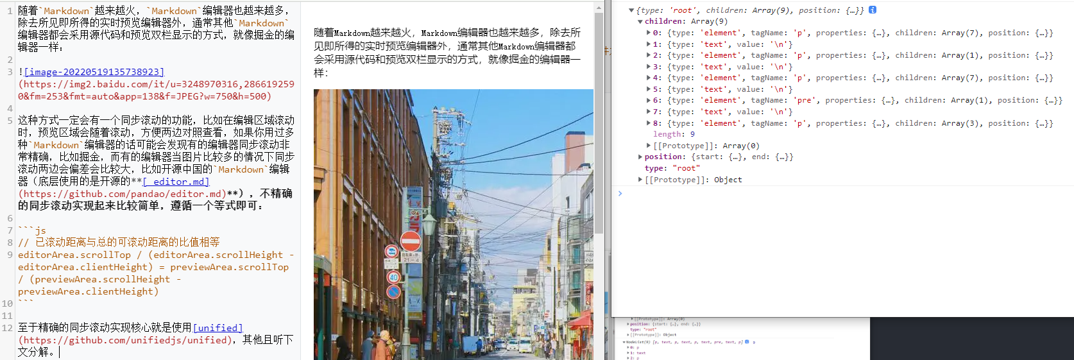Click 'editorArea.scrollTop' in the code block
1074x360 pixels.
click(74, 255)
